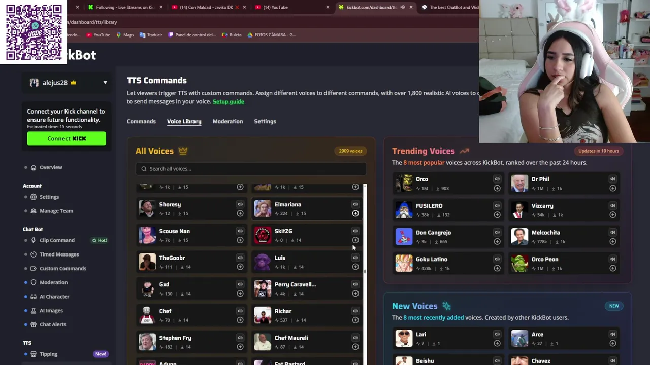Add the Scouse Nan voice
The image size is (650, 365).
240,240
